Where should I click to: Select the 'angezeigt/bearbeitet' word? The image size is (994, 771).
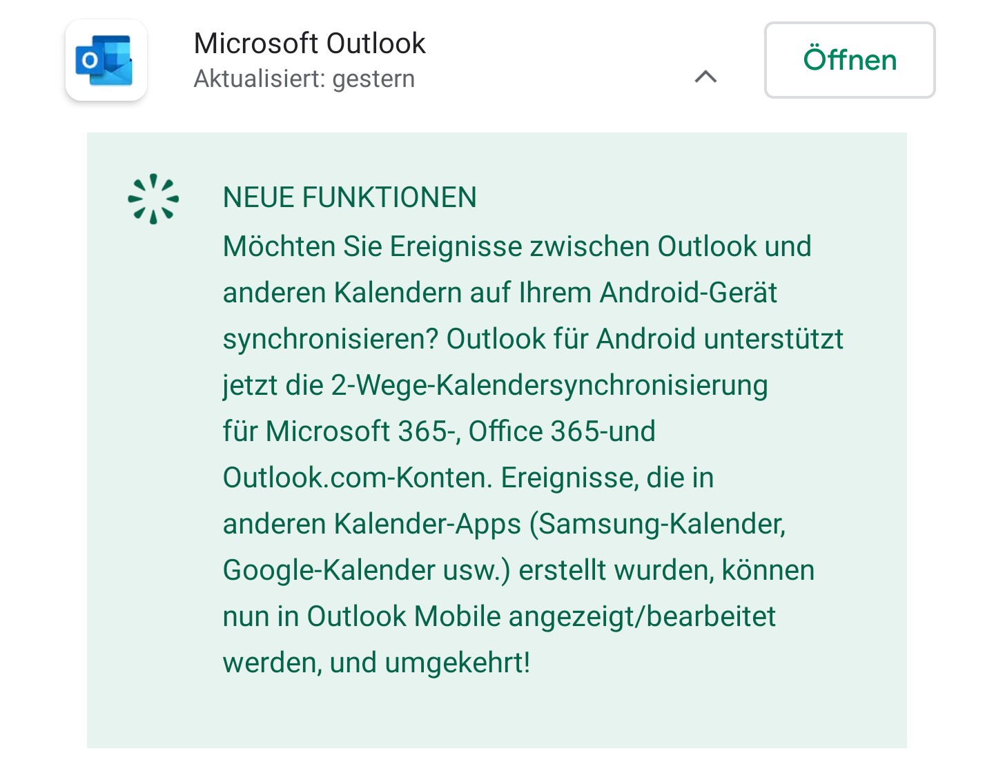coord(642,616)
